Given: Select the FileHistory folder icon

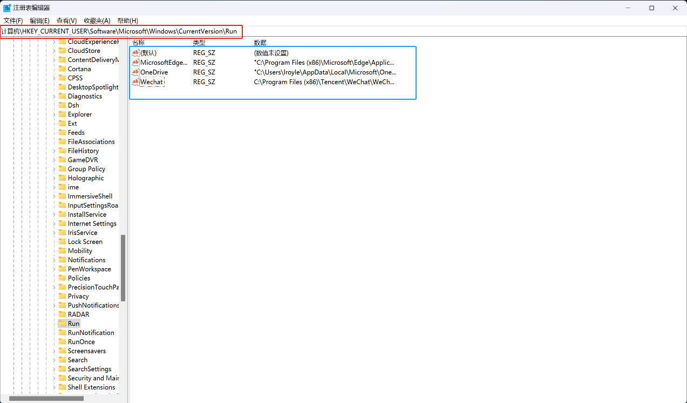Looking at the screenshot, I should (62, 151).
